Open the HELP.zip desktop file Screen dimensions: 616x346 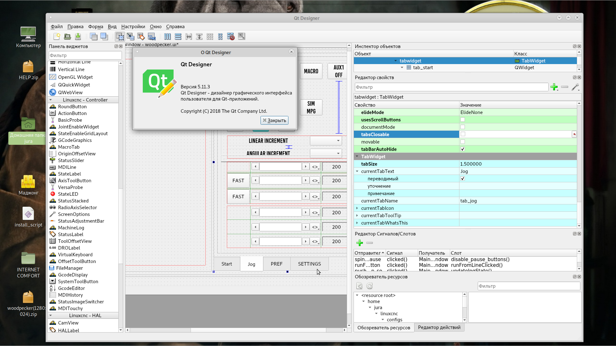pos(28,70)
